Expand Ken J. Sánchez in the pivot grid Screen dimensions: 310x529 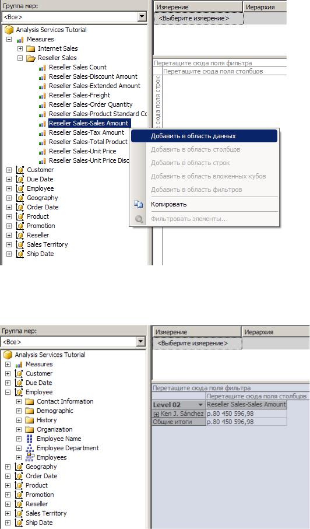156,414
